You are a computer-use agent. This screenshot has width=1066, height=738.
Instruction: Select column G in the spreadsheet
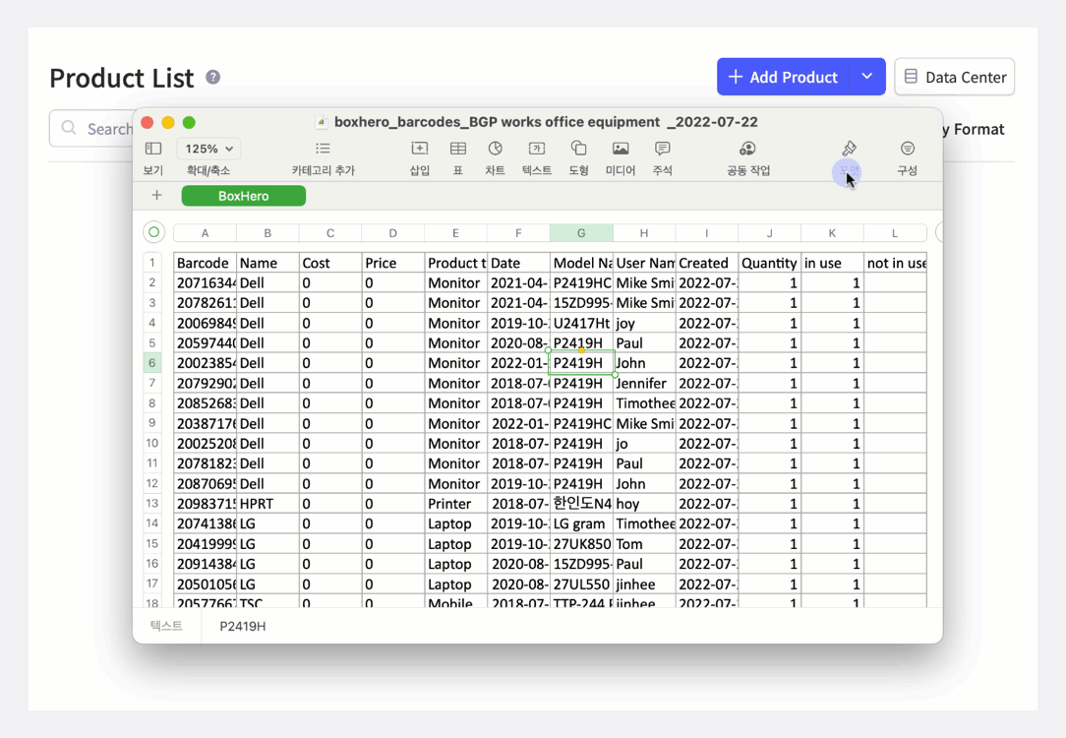coord(581,232)
